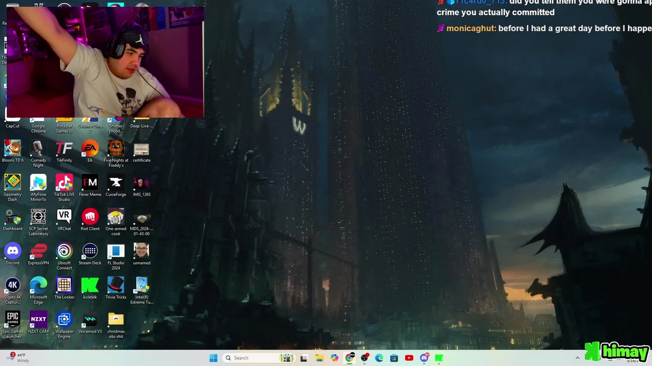Launch the Bloons TD 6 desktop icon

[x=13, y=152]
